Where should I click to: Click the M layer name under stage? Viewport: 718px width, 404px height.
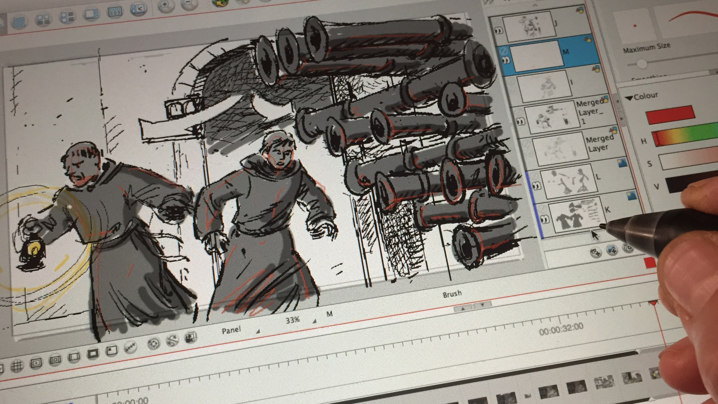[329, 314]
